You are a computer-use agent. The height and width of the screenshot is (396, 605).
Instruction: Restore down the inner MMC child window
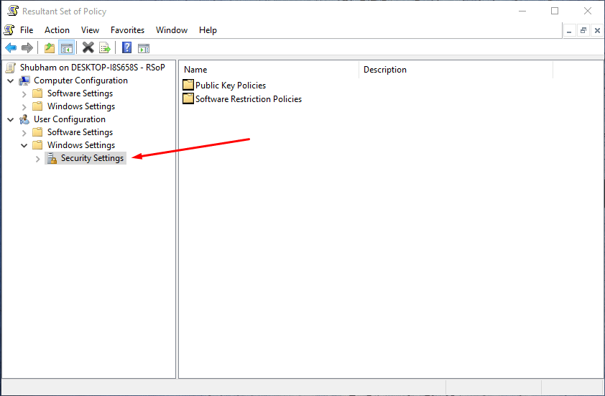(583, 30)
